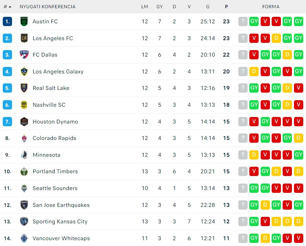This screenshot has height=246, width=306.
Task: Click Austin FC's gray upcoming match badge
Action: pyautogui.click(x=243, y=21)
